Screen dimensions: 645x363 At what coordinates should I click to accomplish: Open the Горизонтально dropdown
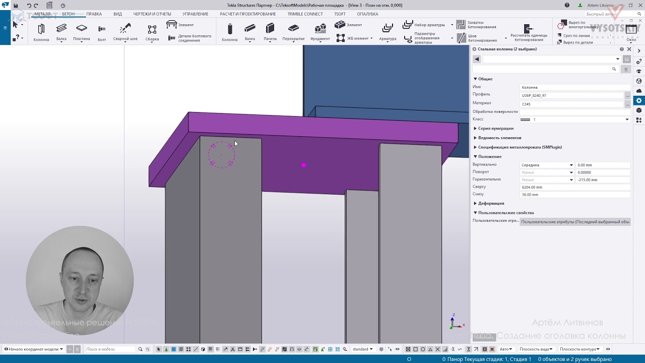pos(571,179)
